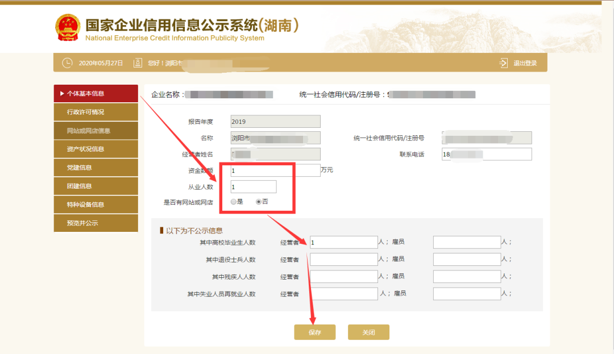
Task: Go to 资产状况信息 section
Action: click(x=96, y=149)
